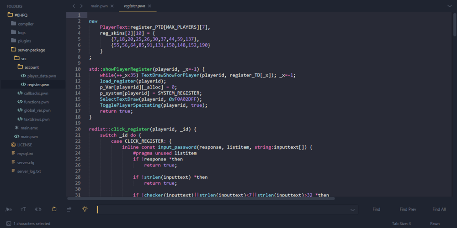Screen dimensions: 457x228
Task: Click the Find All button
Action: [x=439, y=209]
